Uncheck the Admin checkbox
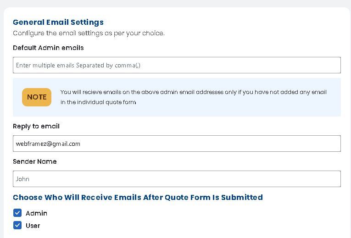The image size is (351, 238). (17, 213)
